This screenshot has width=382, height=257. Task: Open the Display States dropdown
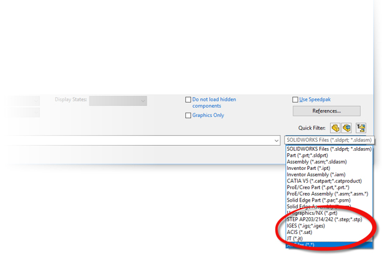pos(118,101)
